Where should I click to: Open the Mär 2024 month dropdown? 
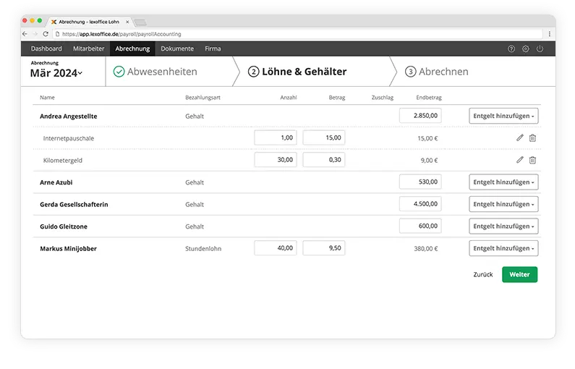[x=56, y=73]
